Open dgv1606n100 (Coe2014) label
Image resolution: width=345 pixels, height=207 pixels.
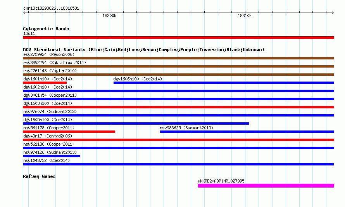click(x=138, y=79)
